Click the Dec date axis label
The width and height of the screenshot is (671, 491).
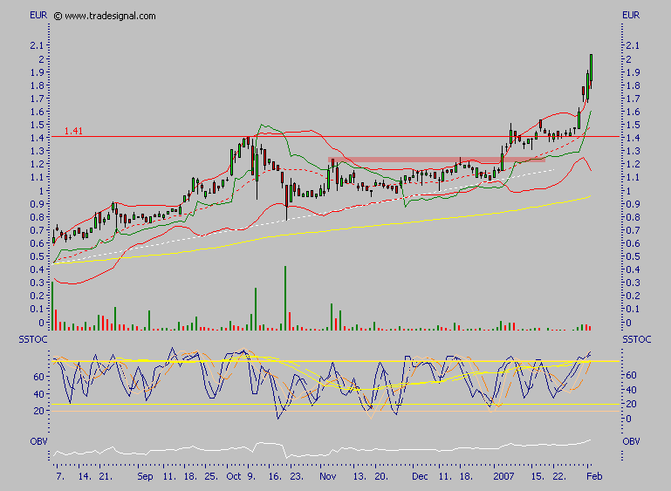[420, 478]
